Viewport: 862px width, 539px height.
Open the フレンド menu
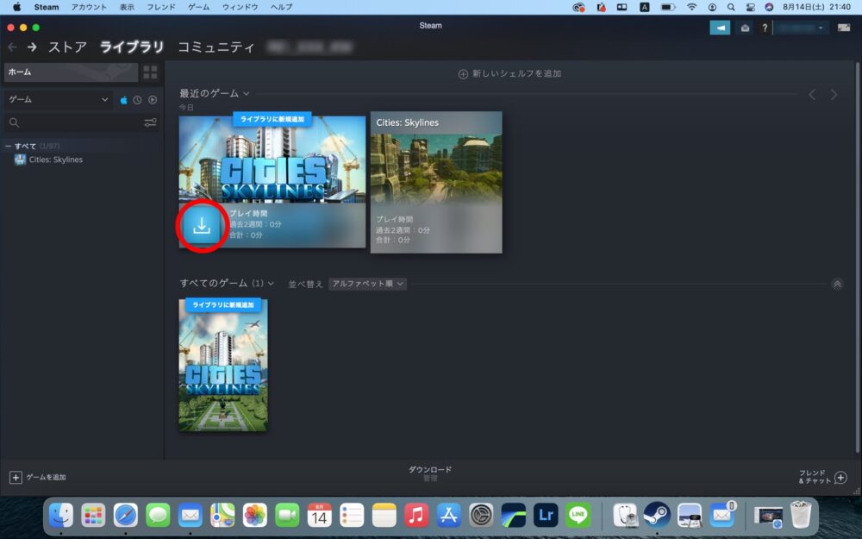coord(161,7)
